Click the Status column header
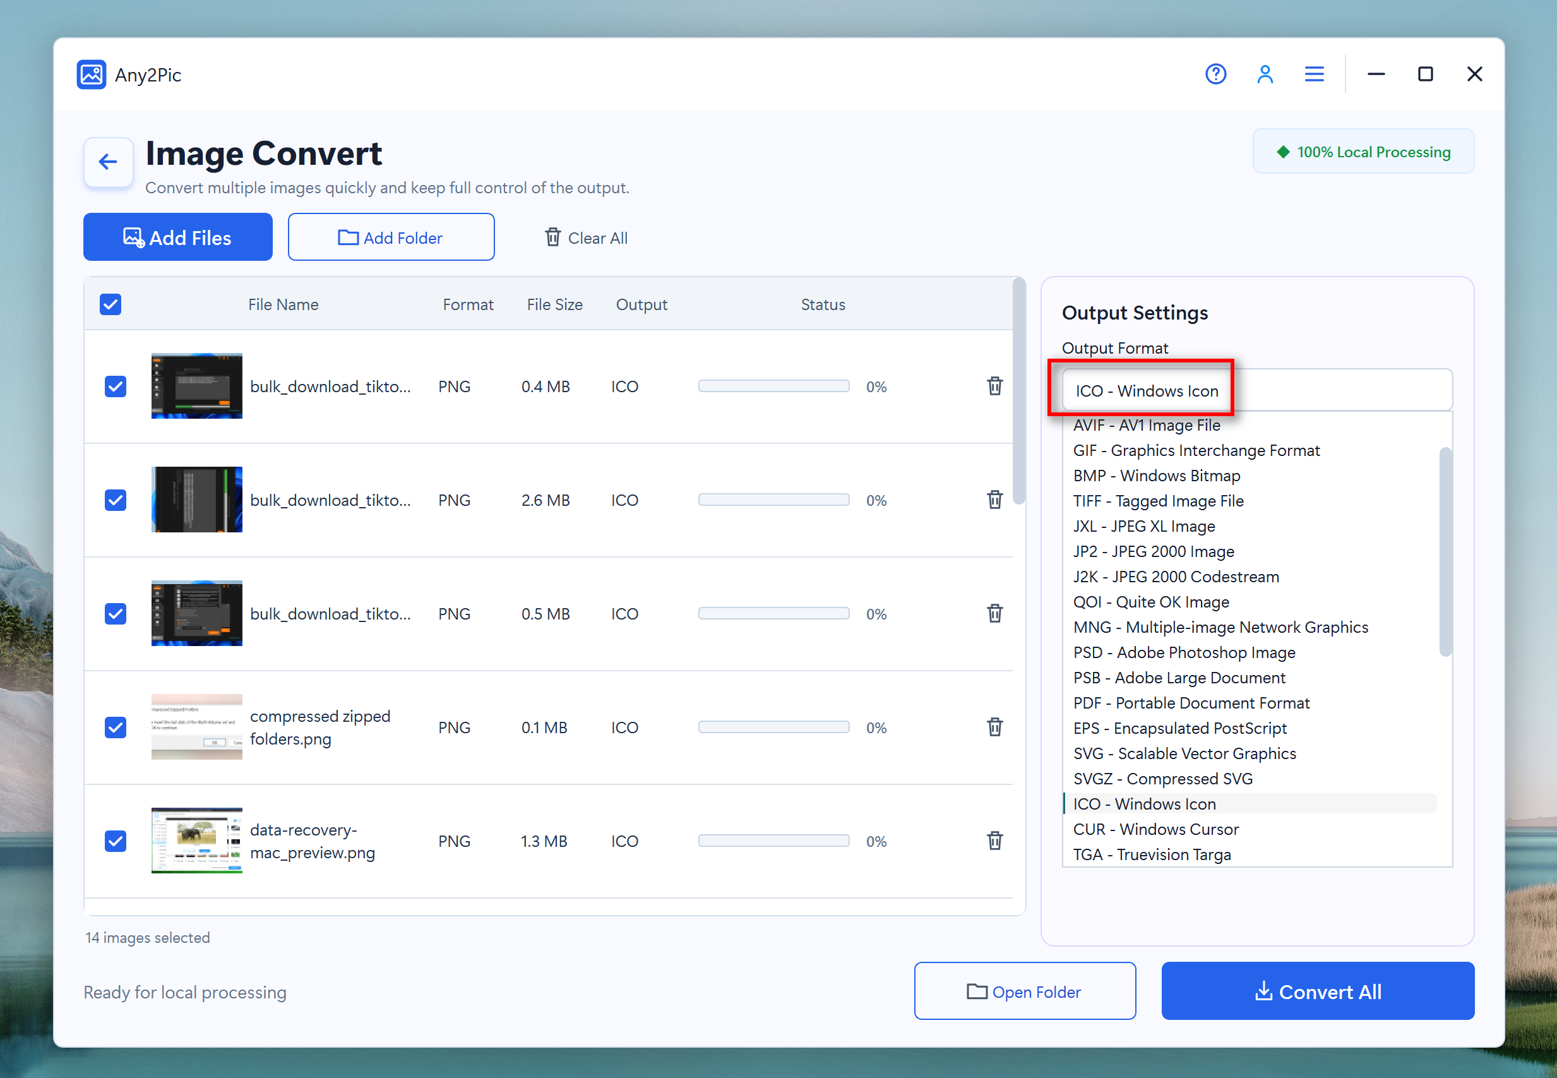This screenshot has width=1557, height=1078. point(823,304)
